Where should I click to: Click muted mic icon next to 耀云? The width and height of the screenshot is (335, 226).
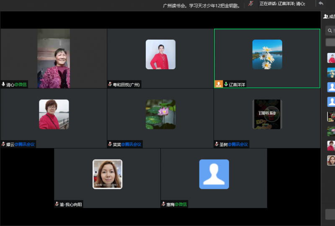tap(3, 144)
